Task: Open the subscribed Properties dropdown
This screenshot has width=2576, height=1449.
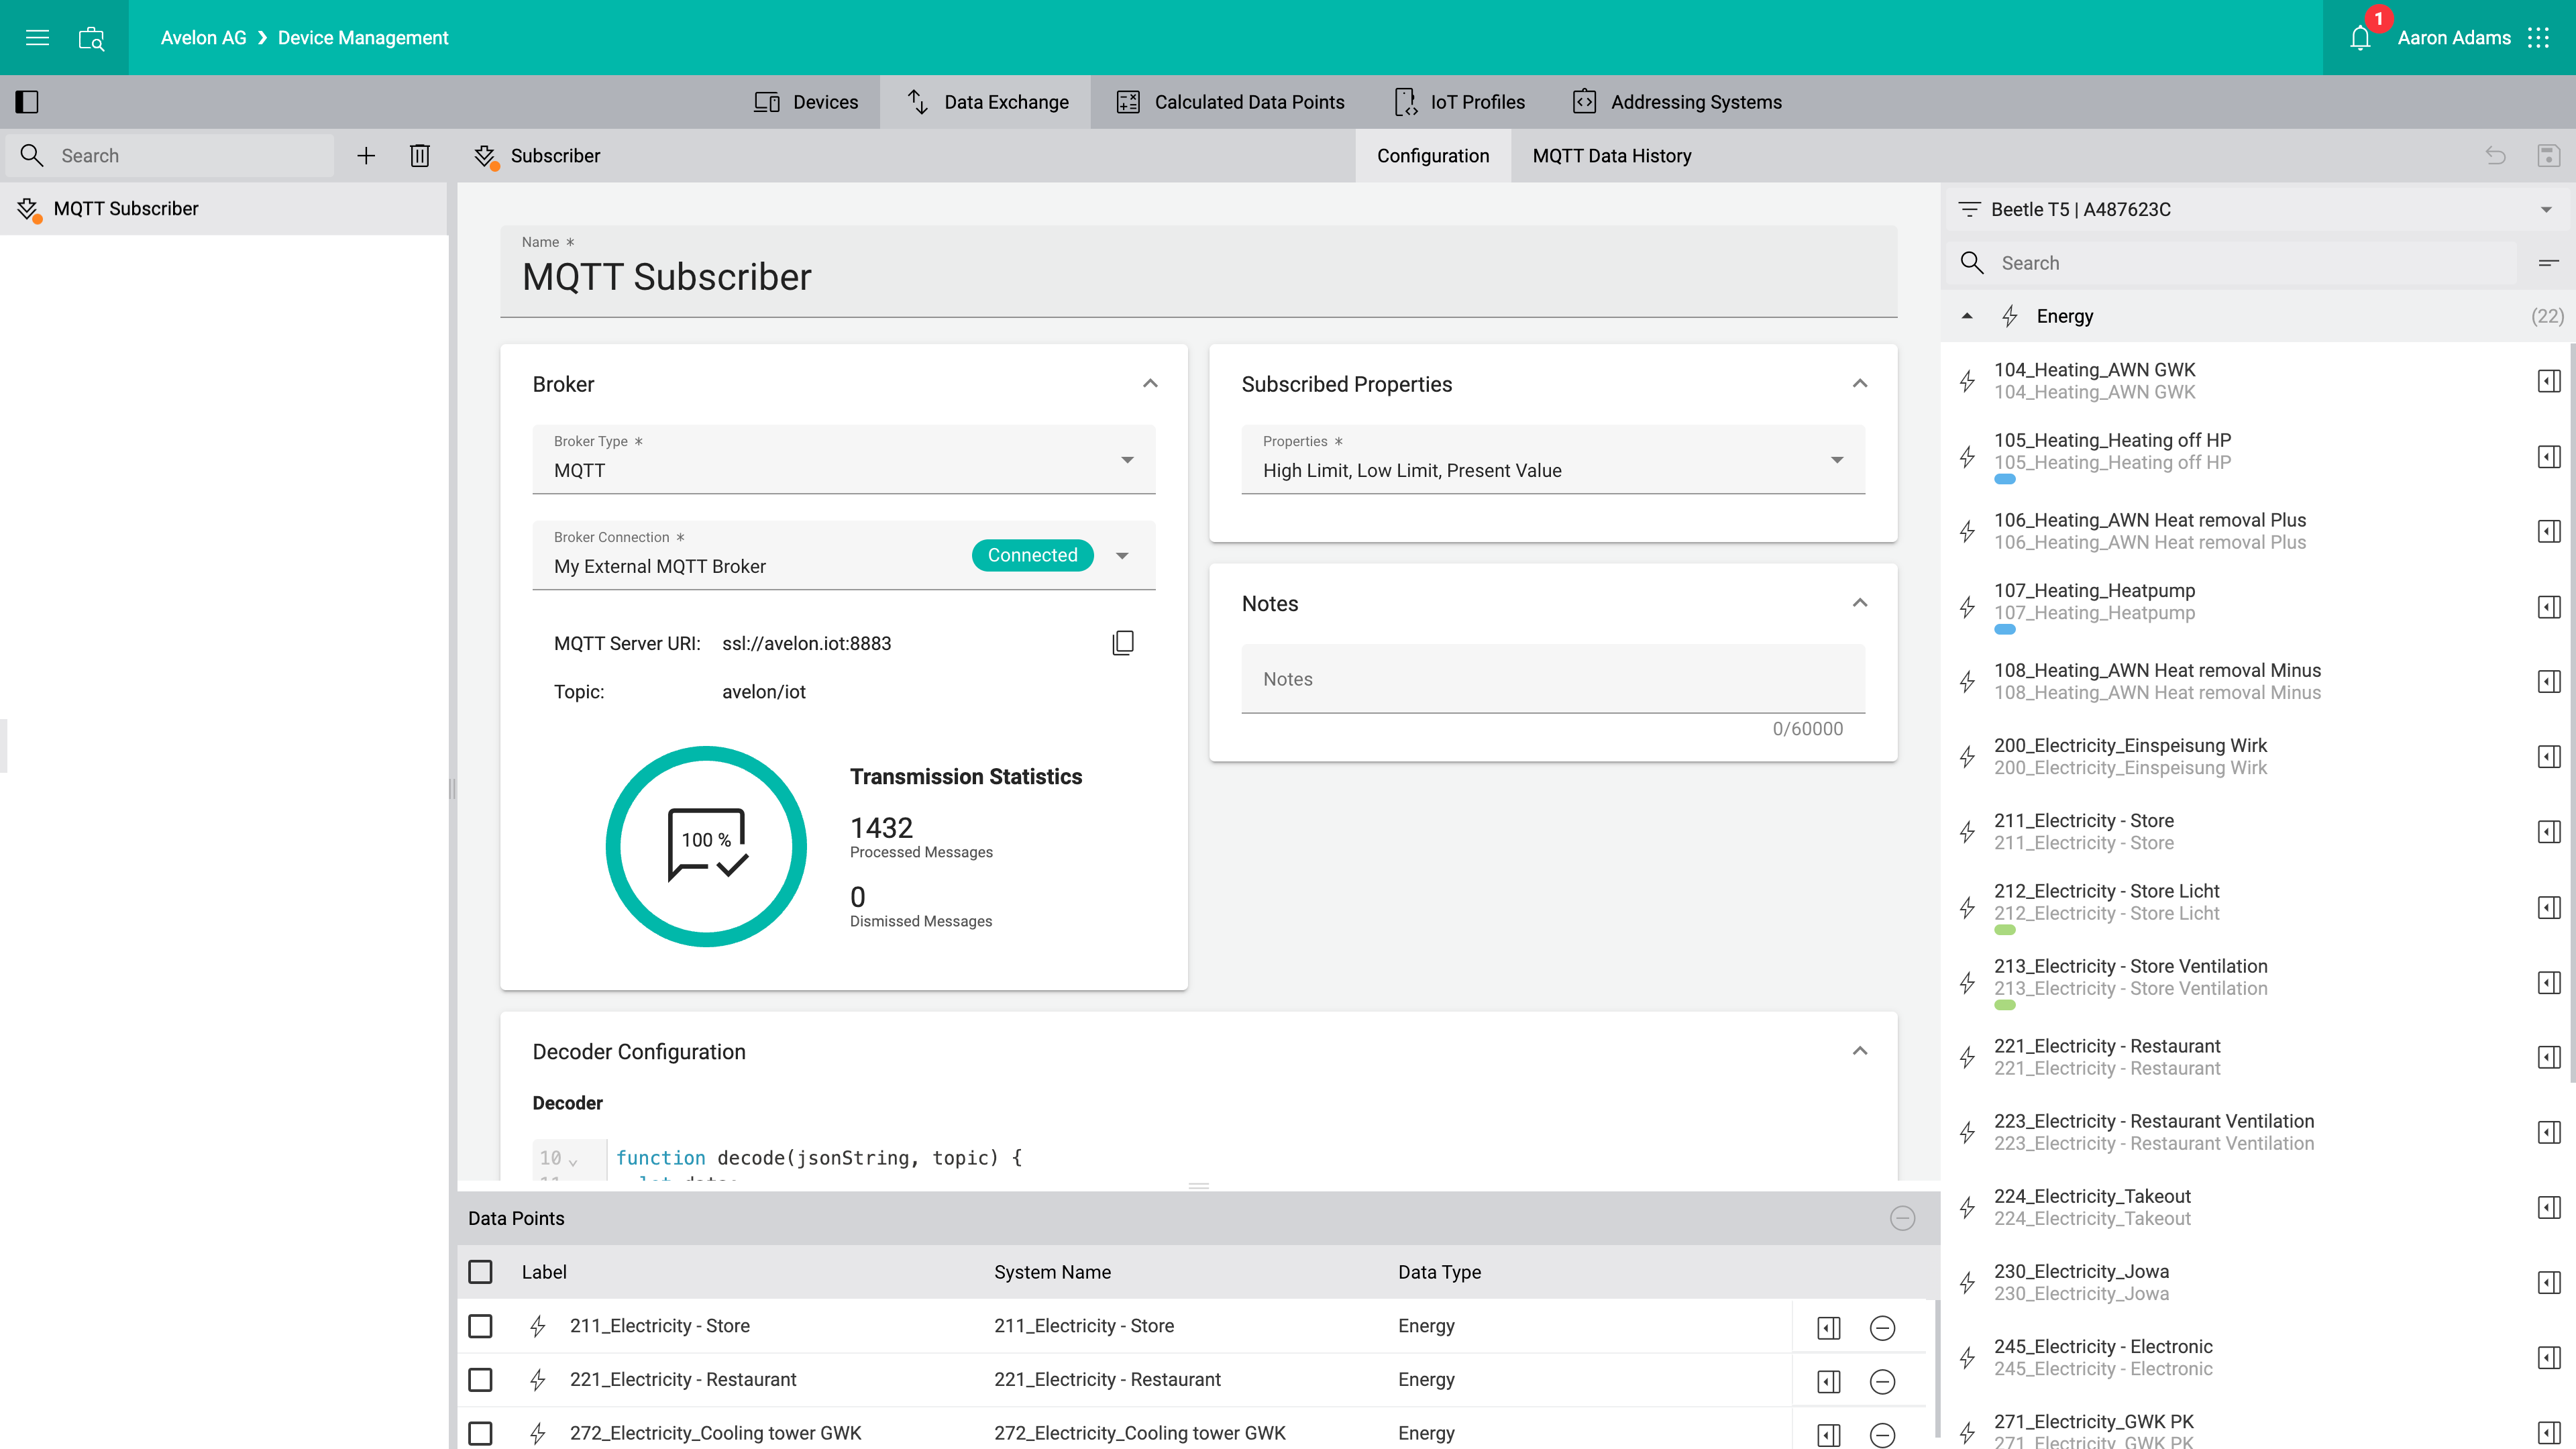Action: pos(1553,460)
